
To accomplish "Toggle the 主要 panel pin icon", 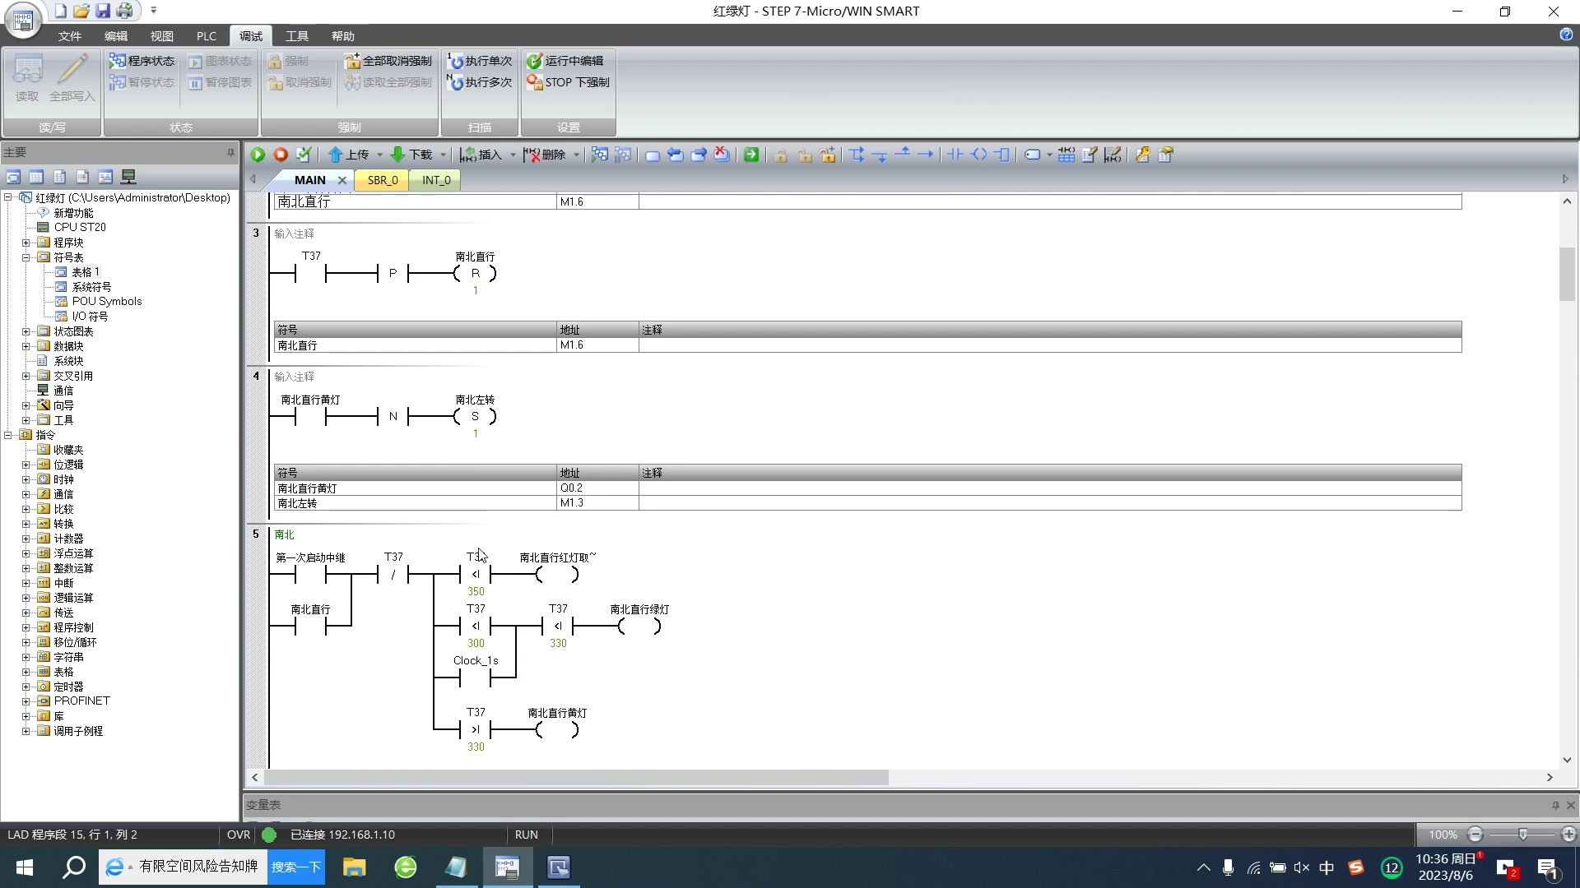I will click(x=230, y=152).
